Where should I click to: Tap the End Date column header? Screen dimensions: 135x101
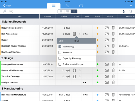click(x=48, y=16)
